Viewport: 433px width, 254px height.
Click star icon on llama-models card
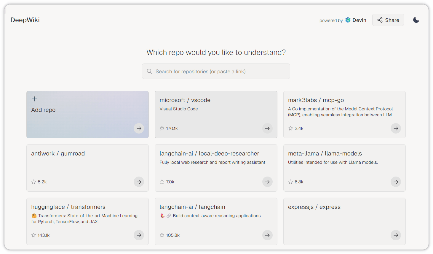290,182
